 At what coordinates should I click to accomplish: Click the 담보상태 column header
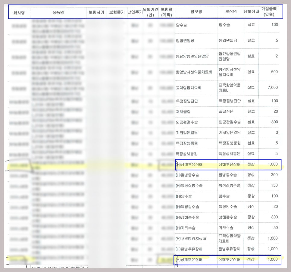[x=251, y=12]
